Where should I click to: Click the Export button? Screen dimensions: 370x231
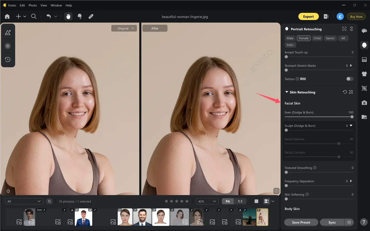tap(308, 16)
